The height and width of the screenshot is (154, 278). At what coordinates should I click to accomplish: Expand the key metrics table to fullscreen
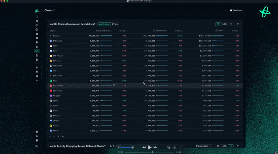pos(238,24)
